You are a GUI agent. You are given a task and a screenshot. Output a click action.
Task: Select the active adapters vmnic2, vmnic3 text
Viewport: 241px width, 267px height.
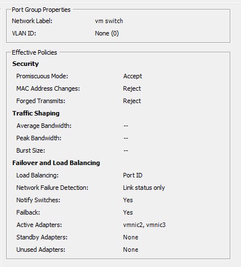tap(144, 225)
